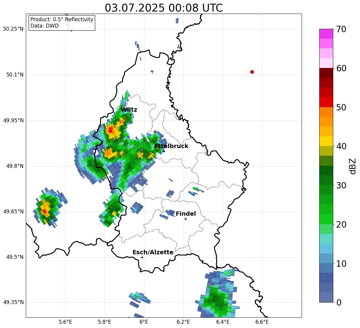Click the red radar site dot
This screenshot has height=328, width=360.
[x=252, y=72]
